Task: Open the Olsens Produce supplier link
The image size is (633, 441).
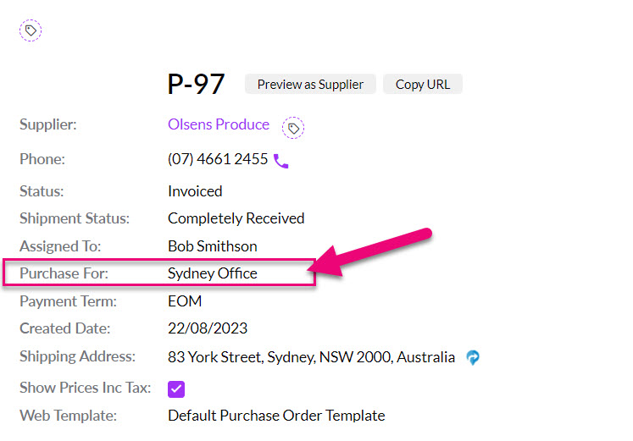Action: (219, 124)
